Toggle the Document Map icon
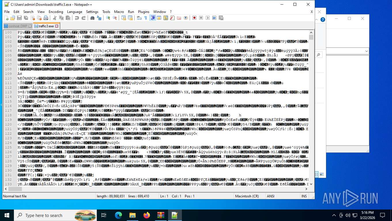Image resolution: width=392 pixels, height=221 pixels. click(x=166, y=18)
